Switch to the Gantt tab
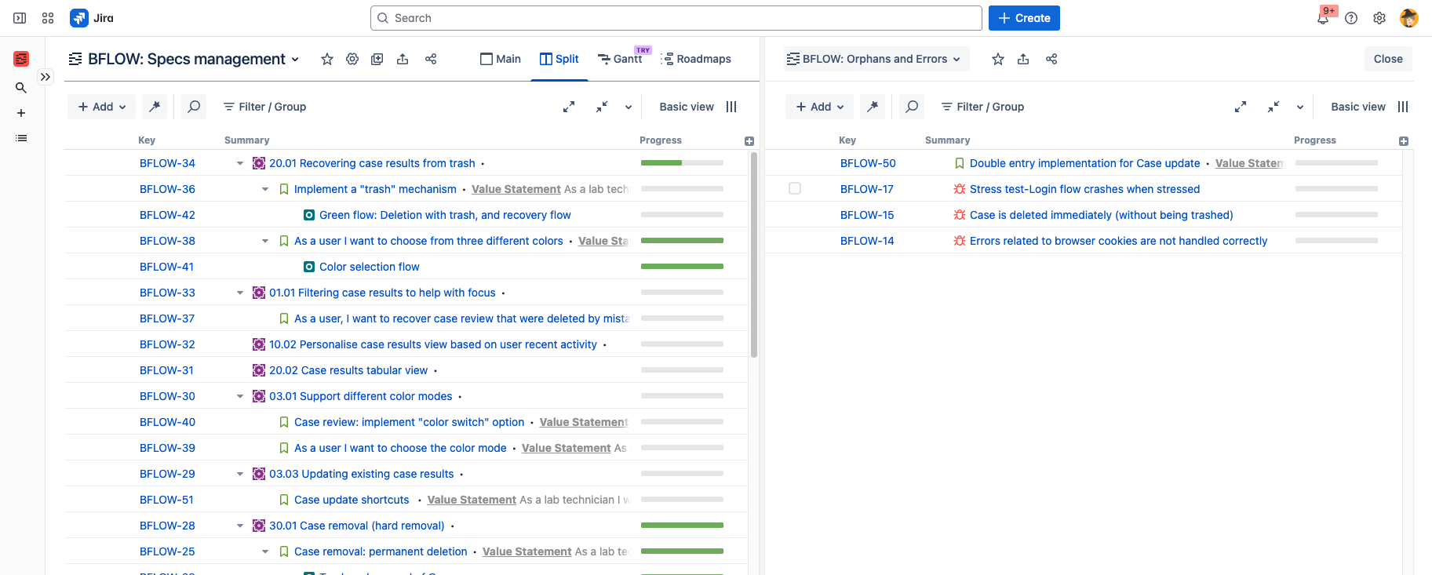This screenshot has height=575, width=1432. tap(620, 59)
